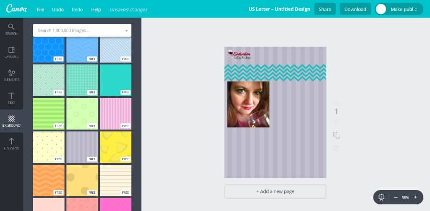
Task: Apply the yellow lemon slices background
Action: (116, 147)
